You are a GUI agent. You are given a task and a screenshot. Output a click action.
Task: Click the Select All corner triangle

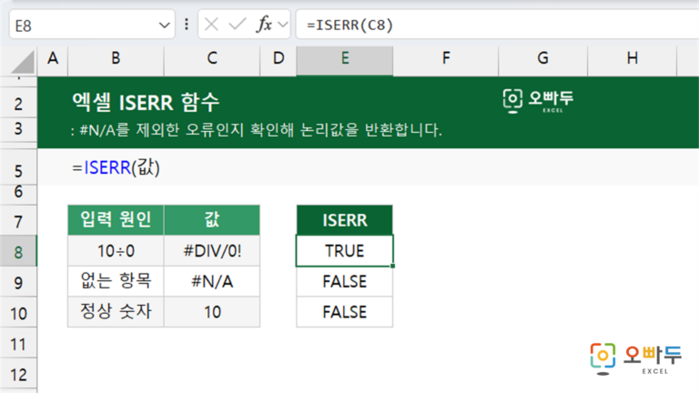pyautogui.click(x=22, y=62)
